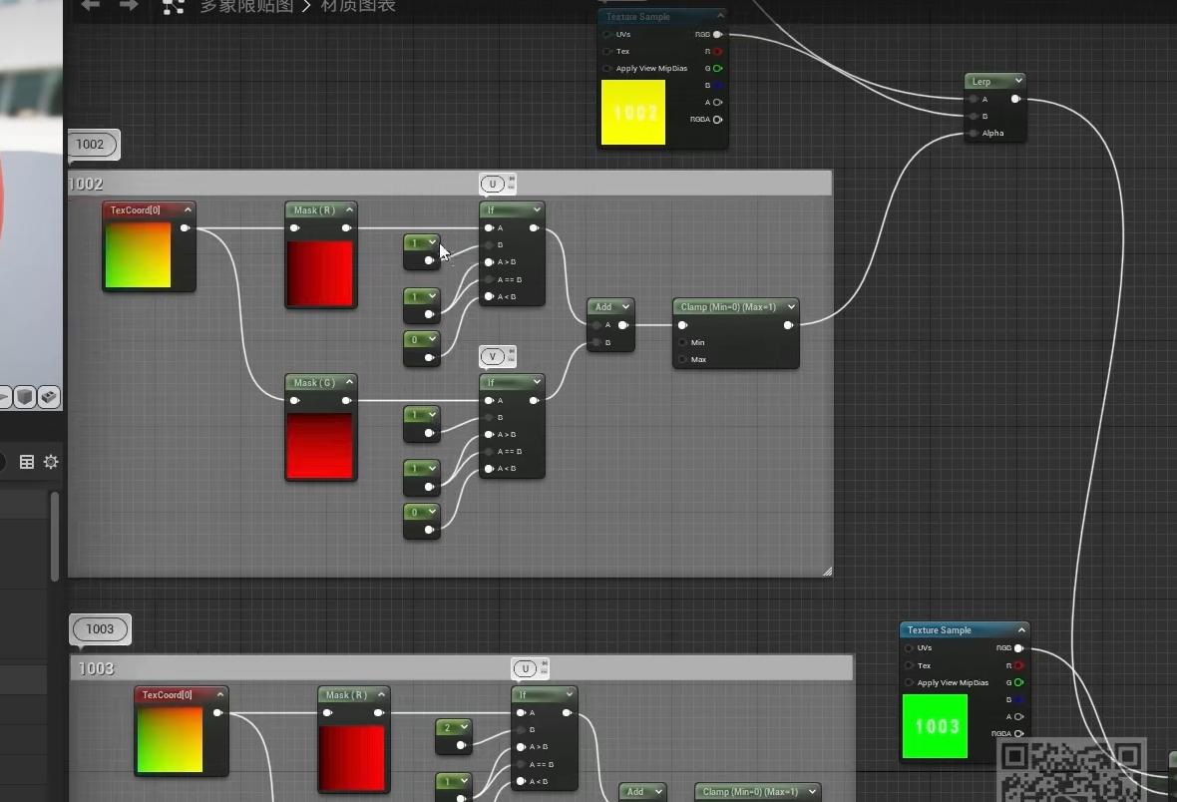The height and width of the screenshot is (802, 1177).
Task: Click red R pin of the 1002 Texture Sample
Action: 717,51
